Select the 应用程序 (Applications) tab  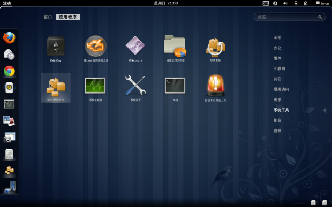[68, 17]
